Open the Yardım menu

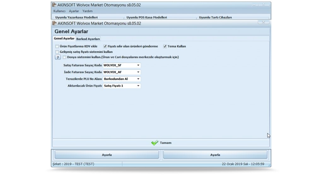(x=87, y=11)
